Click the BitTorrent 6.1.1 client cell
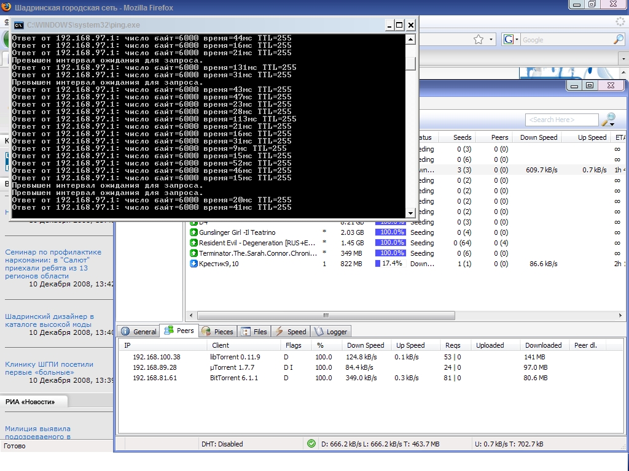The height and width of the screenshot is (471, 629). click(234, 378)
